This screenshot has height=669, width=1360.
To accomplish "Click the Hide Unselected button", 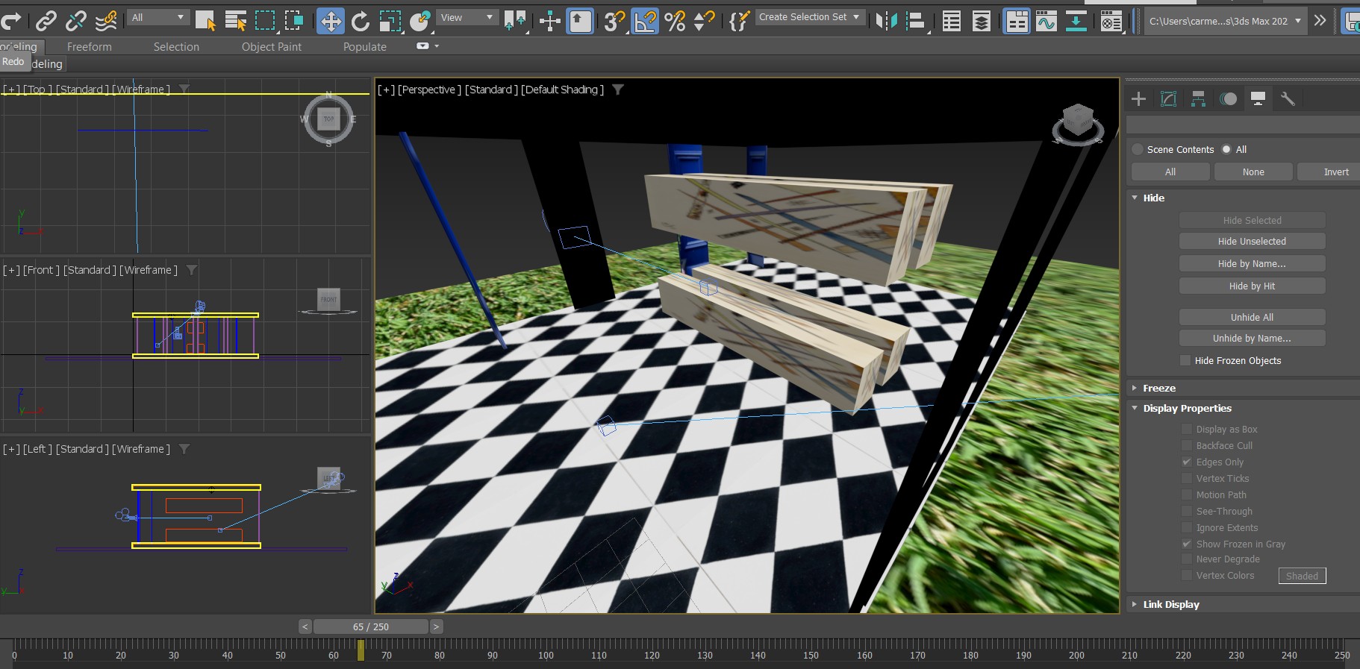I will [1252, 242].
